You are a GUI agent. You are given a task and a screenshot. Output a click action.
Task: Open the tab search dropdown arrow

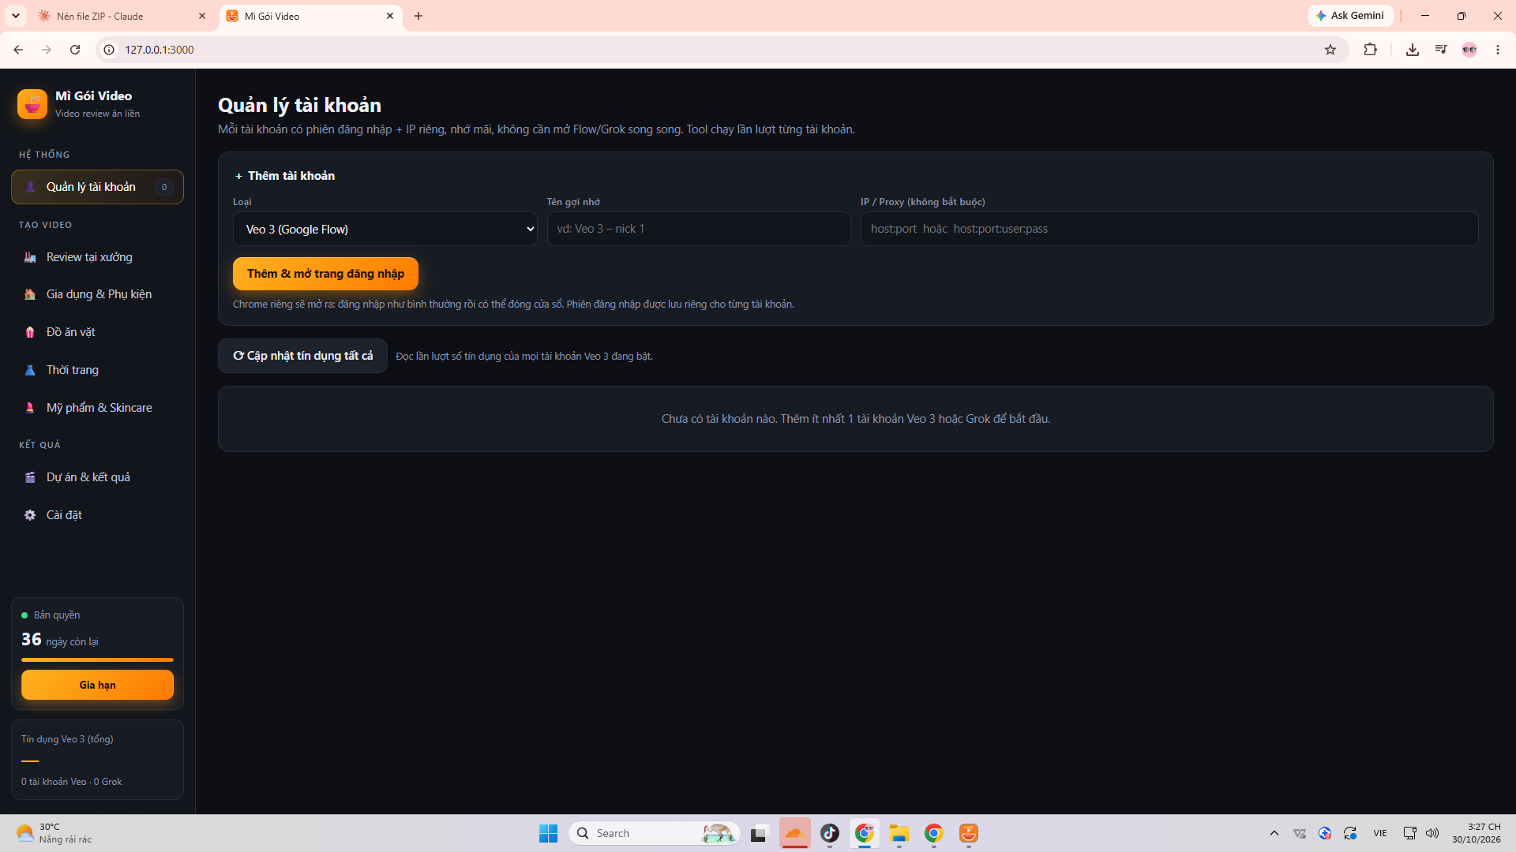(16, 16)
